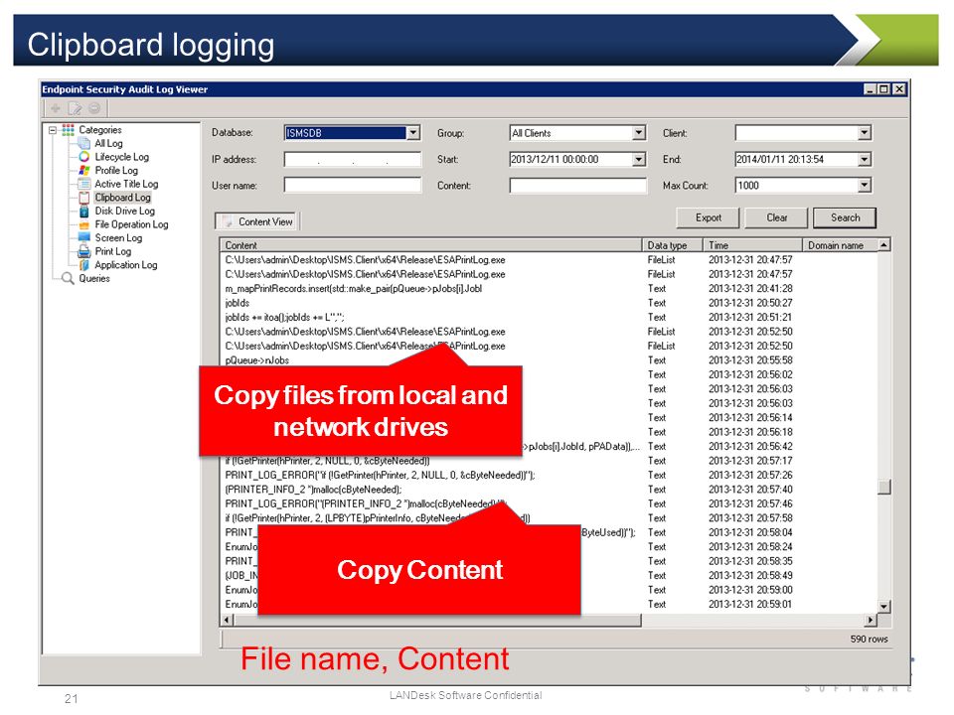Sort by the Content column header

[x=430, y=245]
